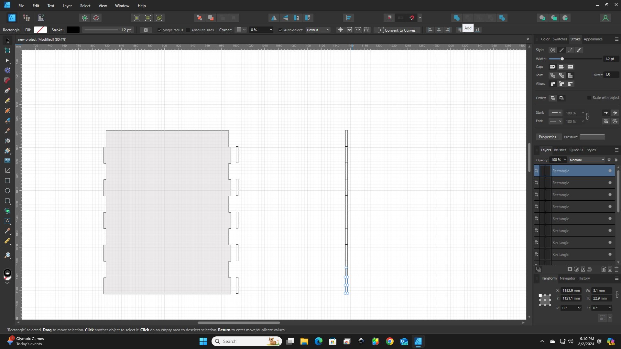Flip selection vertically from toolbar
This screenshot has width=621, height=349.
[x=285, y=18]
